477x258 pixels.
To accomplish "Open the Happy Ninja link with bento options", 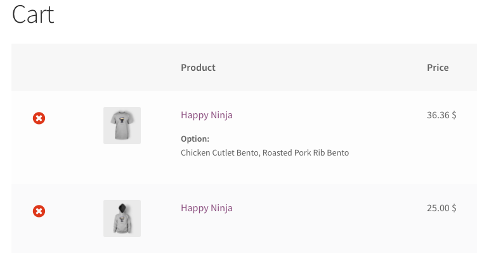I will click(x=206, y=115).
